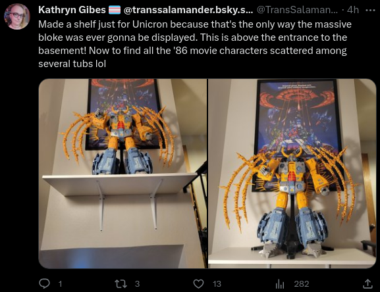Click the @TransSalaman... handle
Image resolution: width=380 pixels, height=292 pixels.
(x=297, y=10)
